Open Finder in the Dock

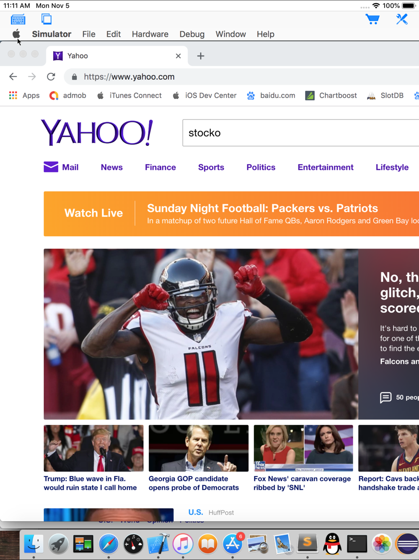(x=34, y=544)
